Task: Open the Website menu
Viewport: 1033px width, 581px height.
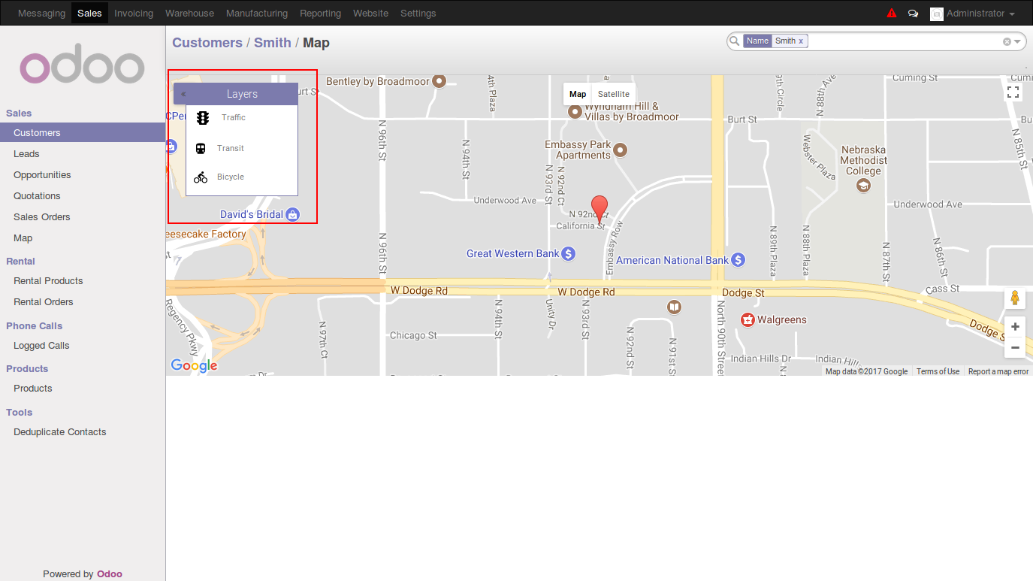Action: [370, 14]
